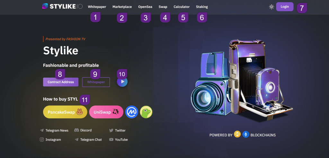Open the Staking navigation item

click(x=202, y=7)
